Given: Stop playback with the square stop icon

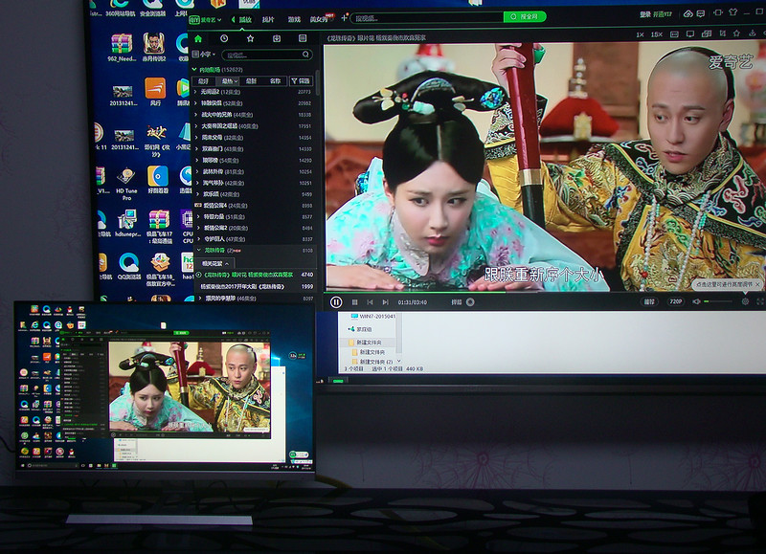Looking at the screenshot, I should (355, 302).
